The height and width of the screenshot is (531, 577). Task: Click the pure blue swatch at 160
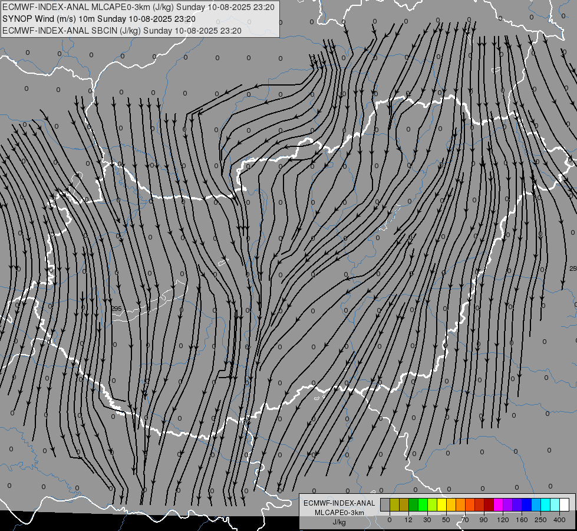click(527, 505)
